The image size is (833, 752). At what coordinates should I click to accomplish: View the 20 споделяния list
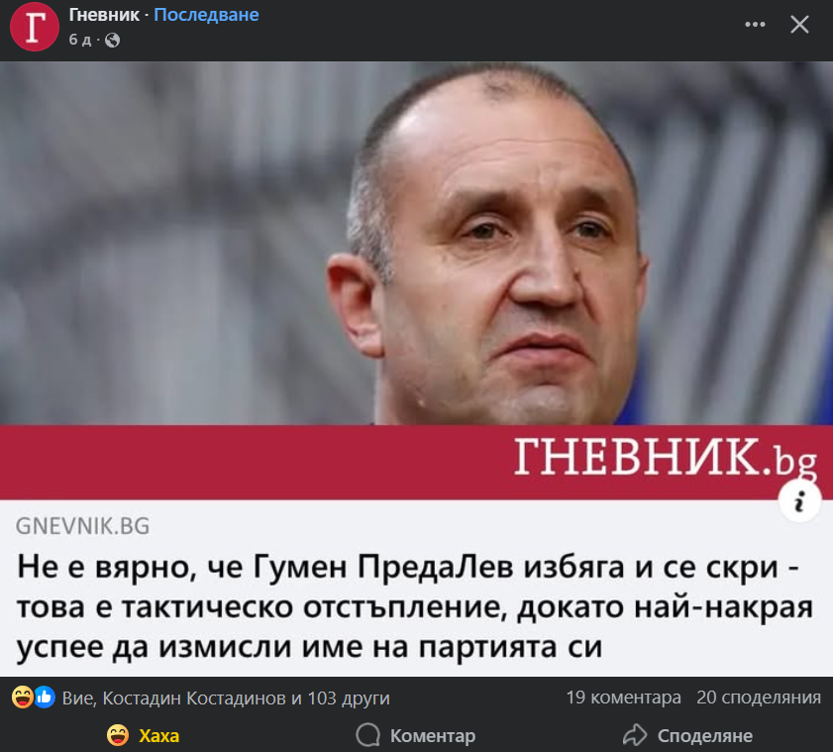pos(759,698)
